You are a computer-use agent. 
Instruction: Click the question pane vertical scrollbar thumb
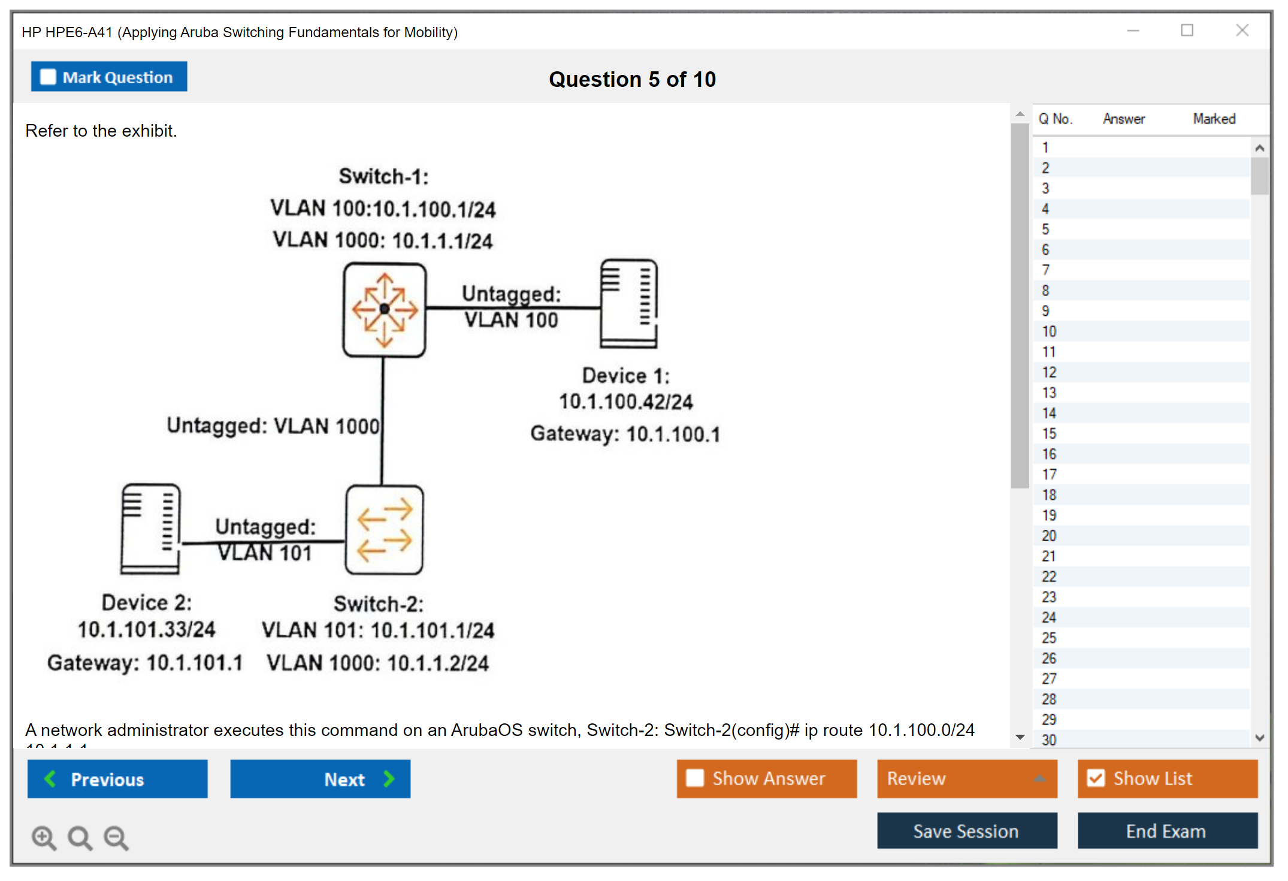(1020, 306)
